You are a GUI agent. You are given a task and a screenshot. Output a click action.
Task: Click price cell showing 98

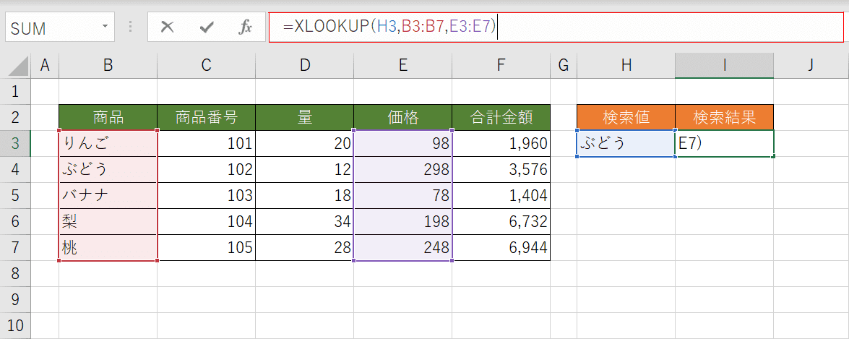[x=403, y=144]
